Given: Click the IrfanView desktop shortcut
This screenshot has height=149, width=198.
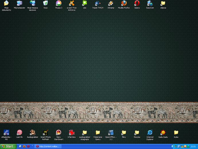Looking at the screenshot, I should click(x=72, y=133).
